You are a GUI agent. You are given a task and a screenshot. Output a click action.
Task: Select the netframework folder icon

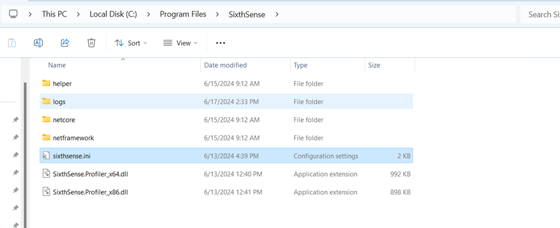(46, 138)
